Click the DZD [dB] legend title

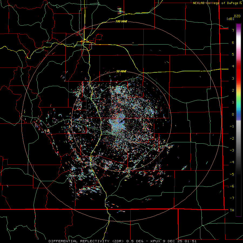click(x=234, y=17)
